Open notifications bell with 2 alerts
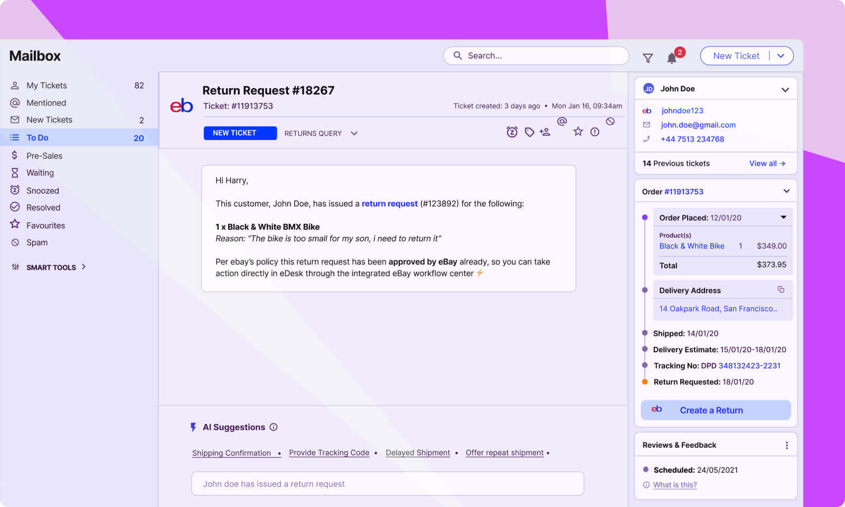 (672, 58)
